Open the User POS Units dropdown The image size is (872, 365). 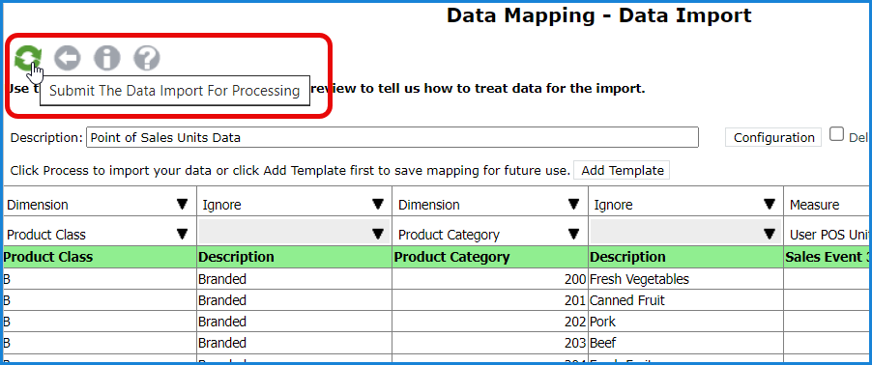click(828, 234)
